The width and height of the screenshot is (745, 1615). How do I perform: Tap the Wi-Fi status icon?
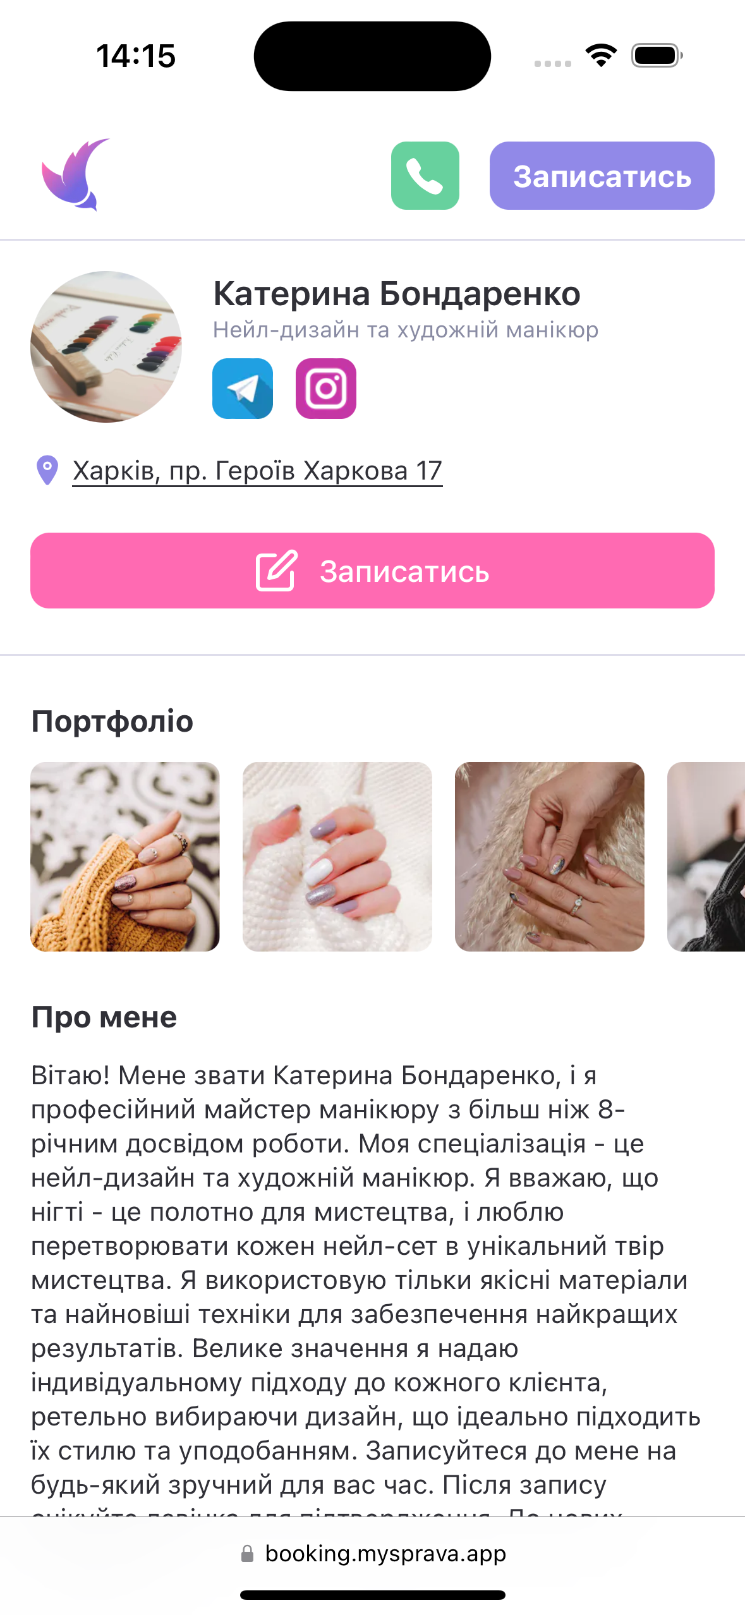[x=601, y=56]
